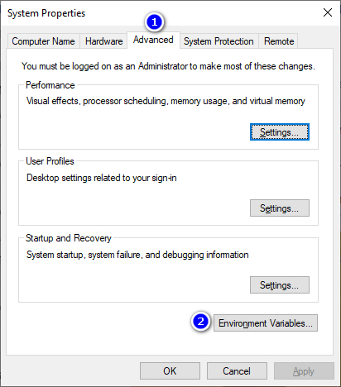
Task: Open Performance Settings button
Action: click(x=280, y=132)
